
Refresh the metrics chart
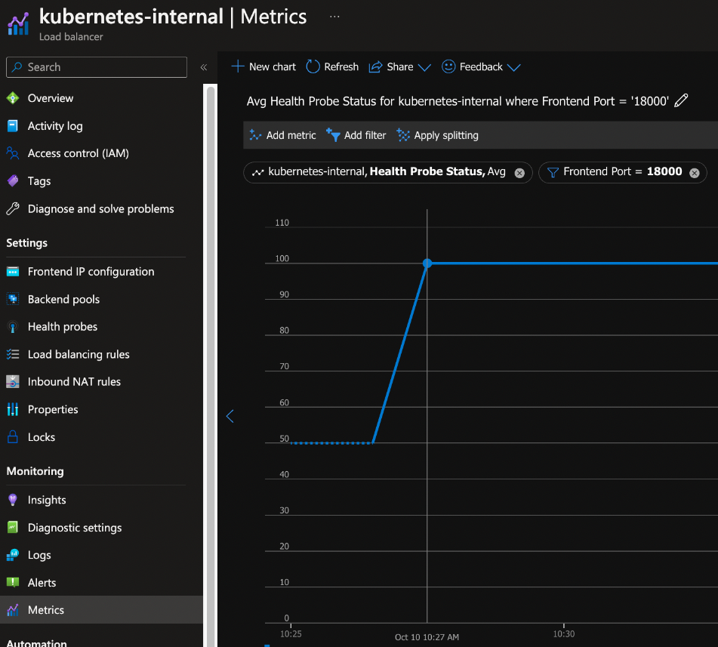[332, 66]
